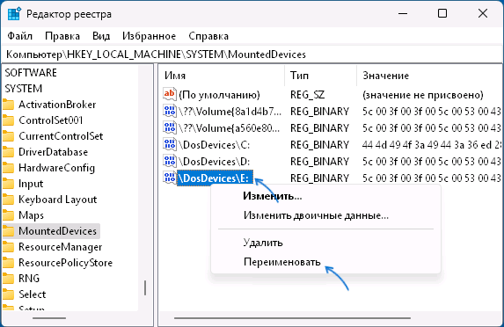This screenshot has width=504, height=327.
Task: Click the ResourceManager folder icon
Action: 9,247
